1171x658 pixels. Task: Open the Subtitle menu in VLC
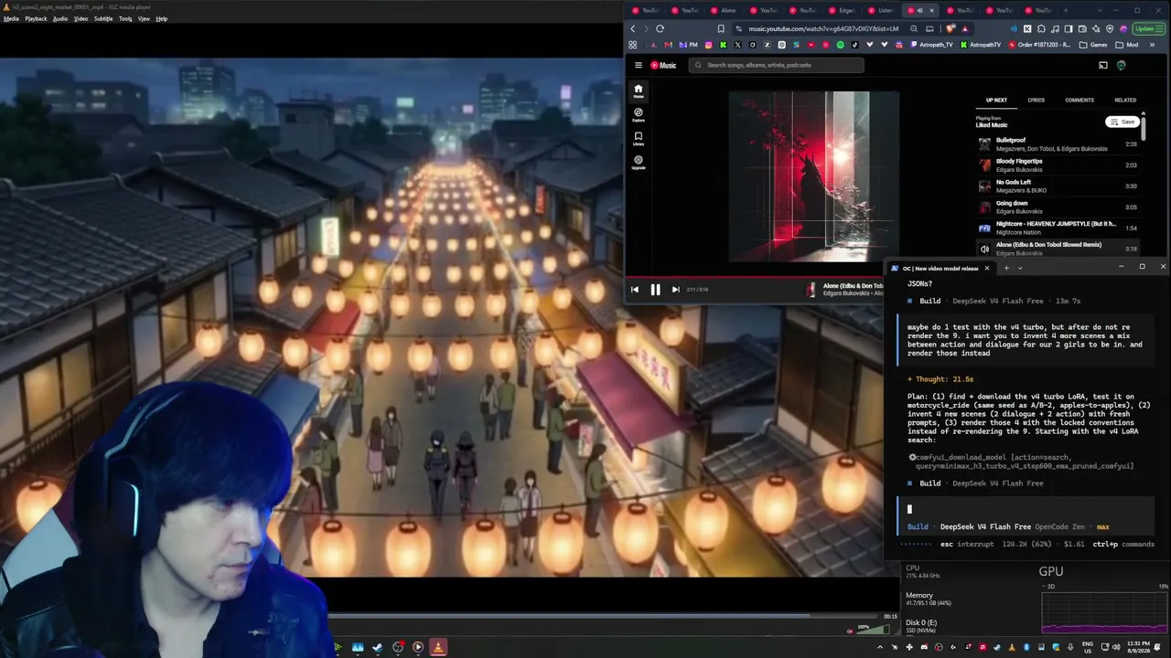tap(103, 18)
